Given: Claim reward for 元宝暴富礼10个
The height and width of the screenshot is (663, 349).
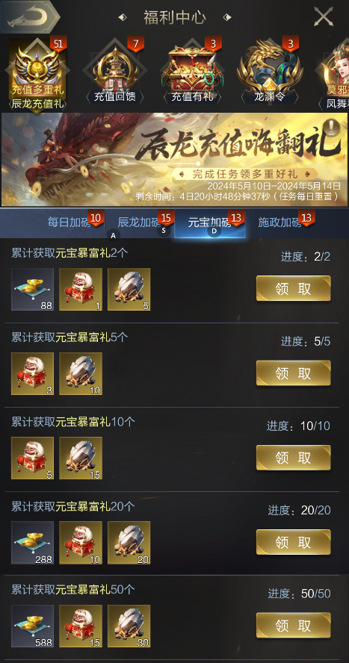Looking at the screenshot, I should click(293, 458).
